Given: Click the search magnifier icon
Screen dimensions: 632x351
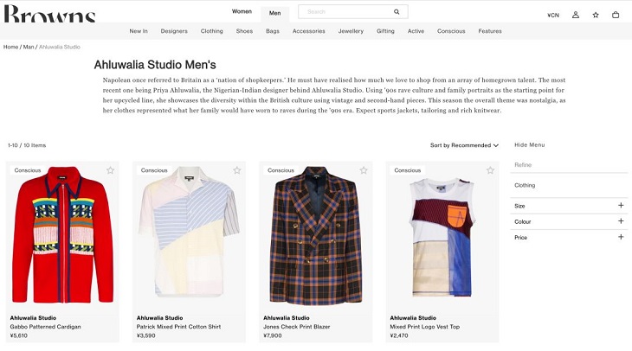Looking at the screenshot, I should (x=397, y=12).
